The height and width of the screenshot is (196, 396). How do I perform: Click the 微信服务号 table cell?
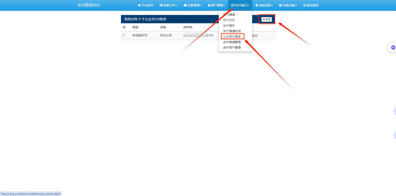click(x=140, y=35)
